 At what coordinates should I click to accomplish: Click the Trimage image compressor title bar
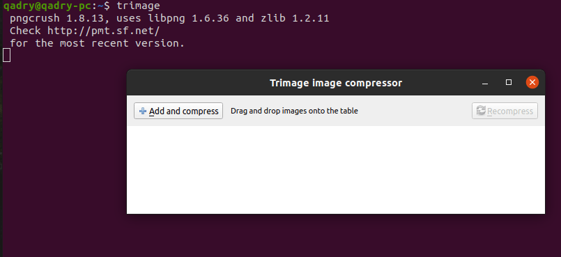point(336,83)
